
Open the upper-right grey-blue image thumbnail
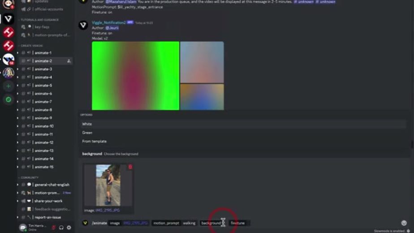(202, 62)
